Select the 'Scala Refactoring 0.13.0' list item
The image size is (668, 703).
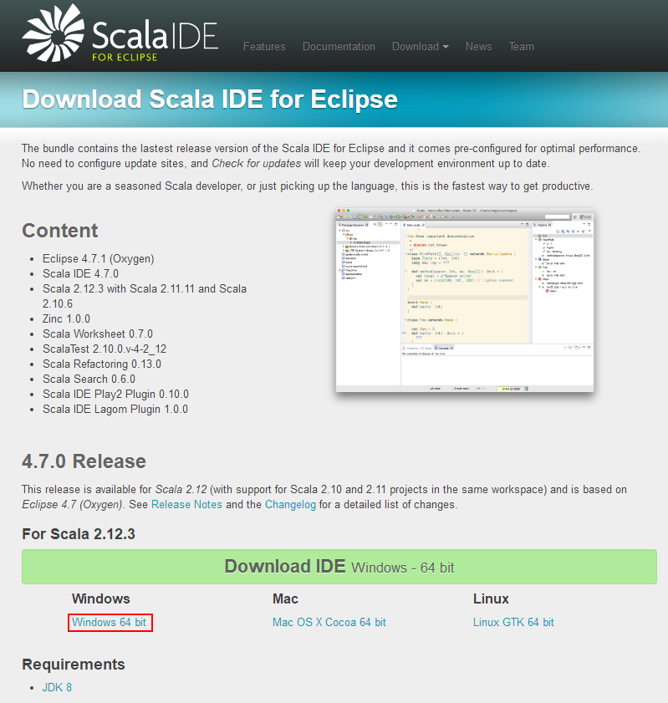[102, 364]
